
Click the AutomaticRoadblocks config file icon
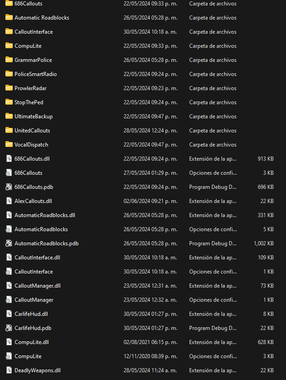click(9, 229)
